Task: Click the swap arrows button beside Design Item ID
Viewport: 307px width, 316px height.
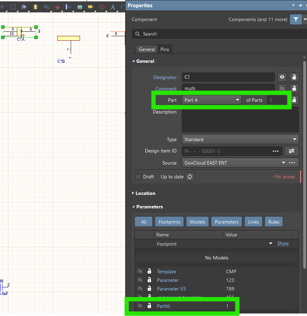Action: (x=291, y=151)
